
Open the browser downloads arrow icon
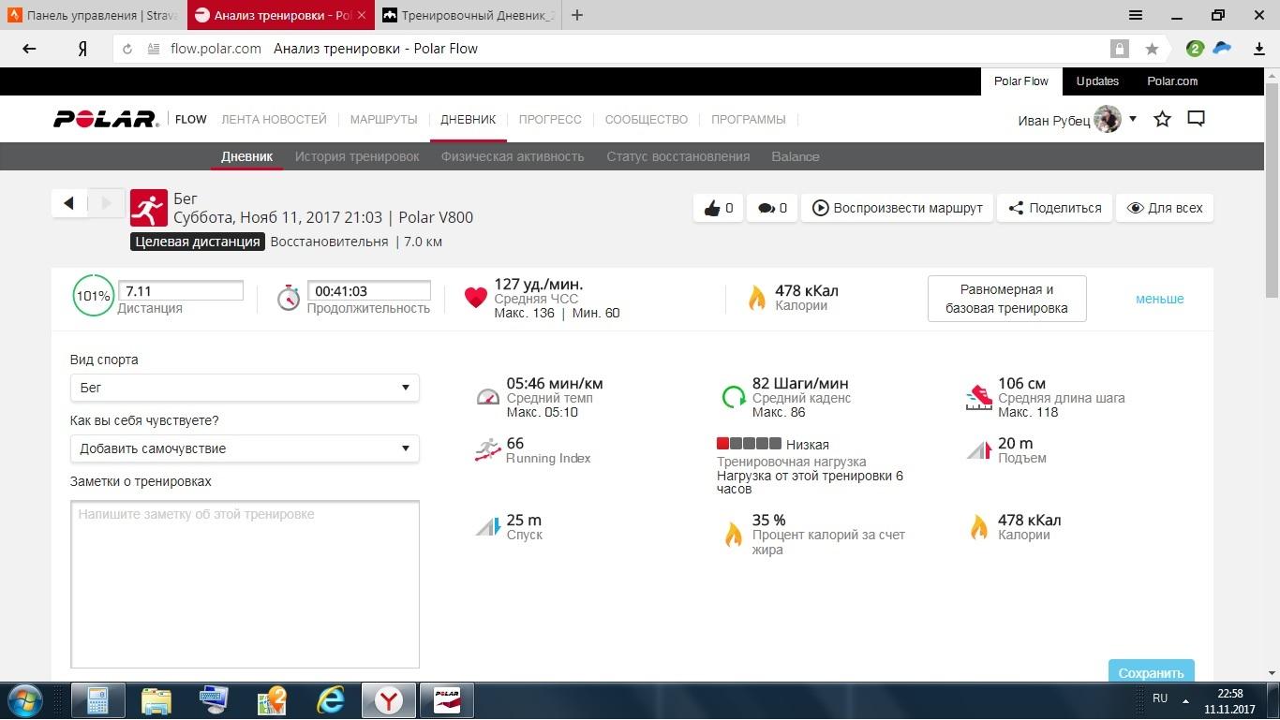pyautogui.click(x=1259, y=49)
